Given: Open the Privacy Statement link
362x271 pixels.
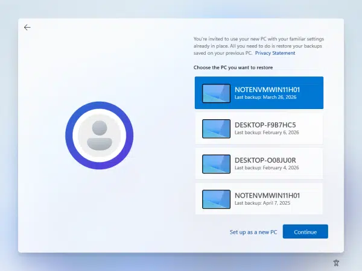Looking at the screenshot, I should [x=275, y=53].
